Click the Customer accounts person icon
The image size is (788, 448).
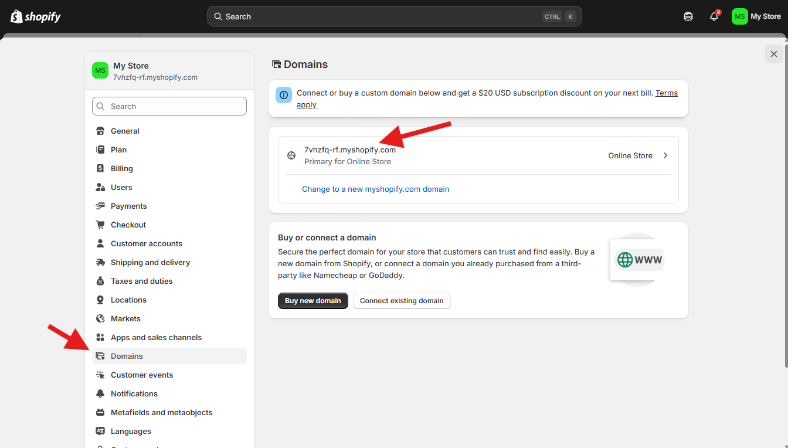tap(100, 243)
